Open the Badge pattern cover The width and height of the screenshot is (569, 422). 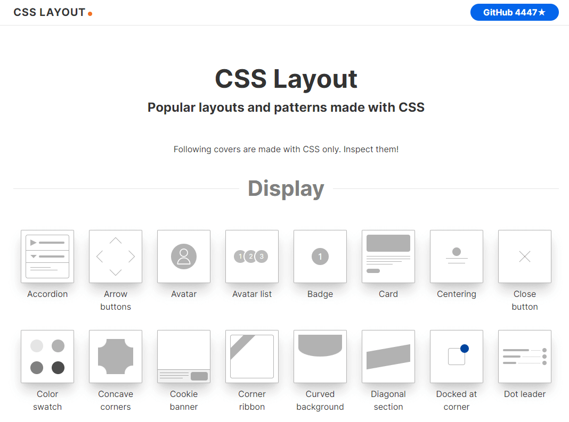point(320,256)
